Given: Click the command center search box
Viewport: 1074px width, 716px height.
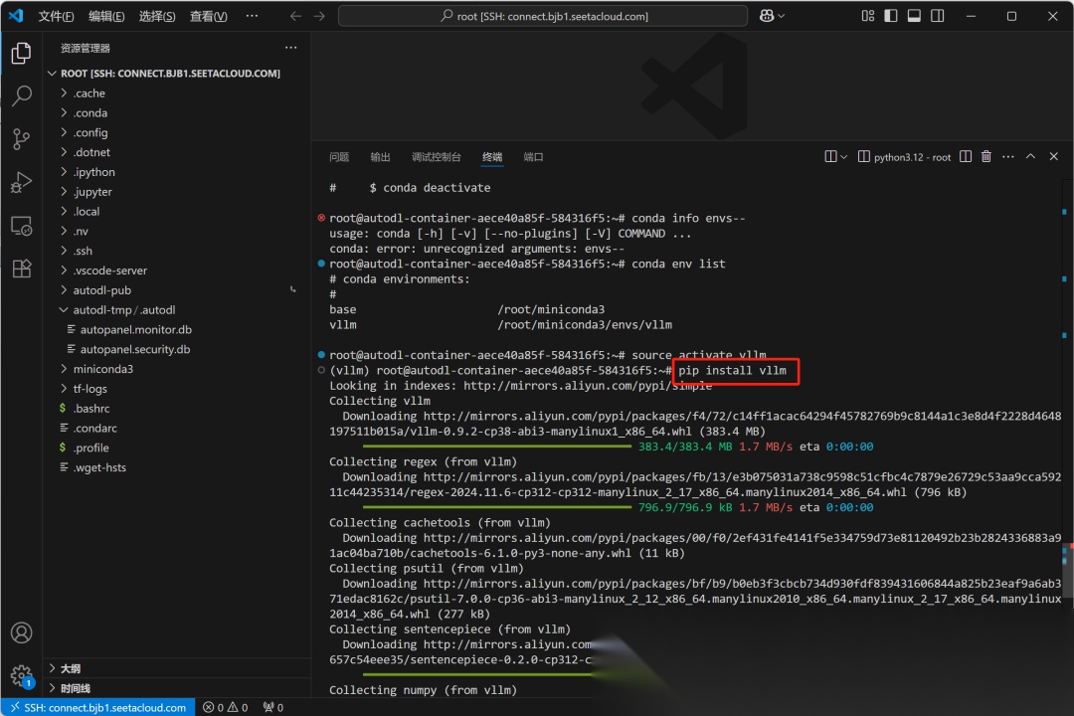Looking at the screenshot, I should click(x=543, y=16).
